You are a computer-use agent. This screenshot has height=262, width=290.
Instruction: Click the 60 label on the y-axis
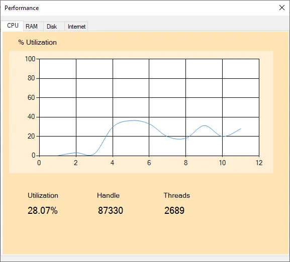point(31,97)
